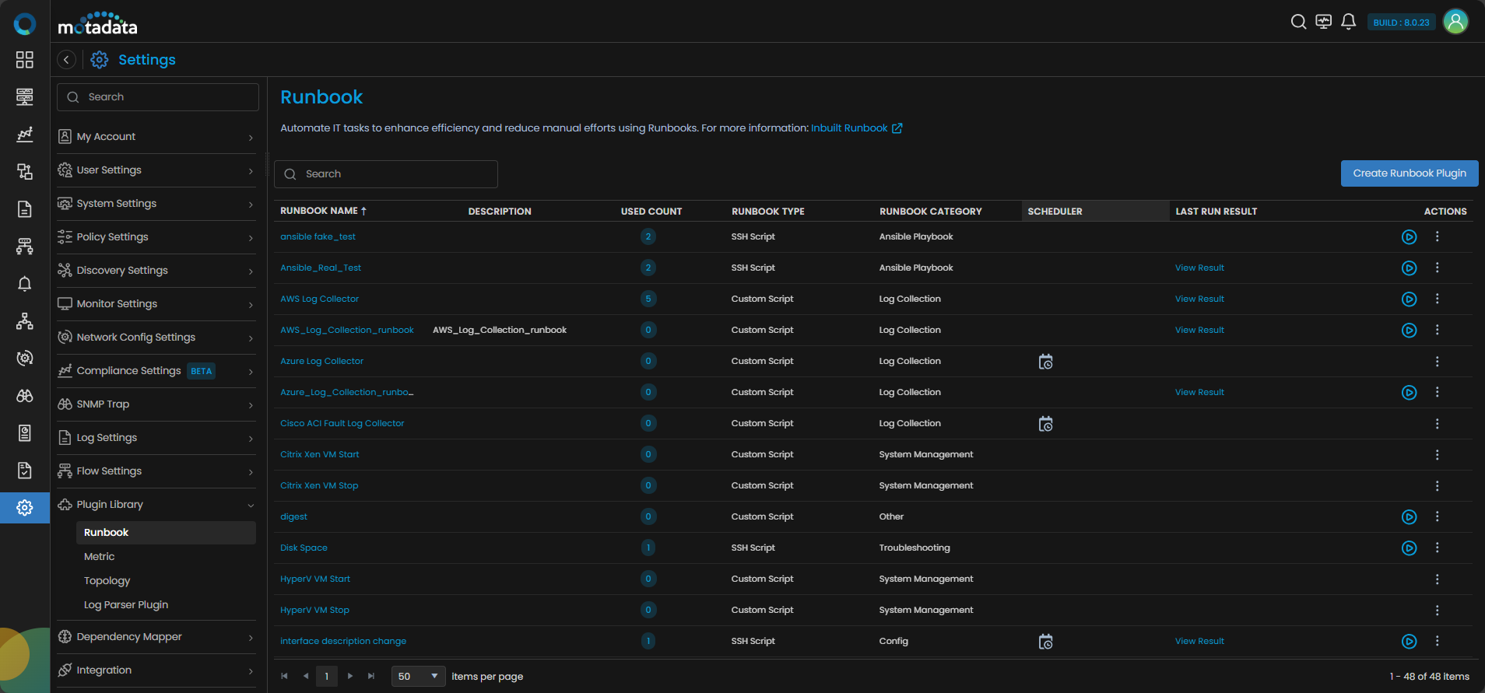This screenshot has width=1485, height=693.
Task: Open three-dot actions menu for Disk Space
Action: click(x=1437, y=548)
